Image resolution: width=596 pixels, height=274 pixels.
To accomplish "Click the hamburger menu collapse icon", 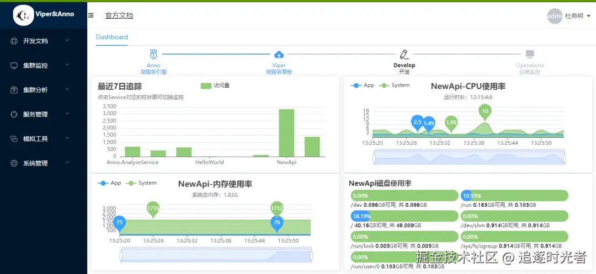I will point(91,15).
